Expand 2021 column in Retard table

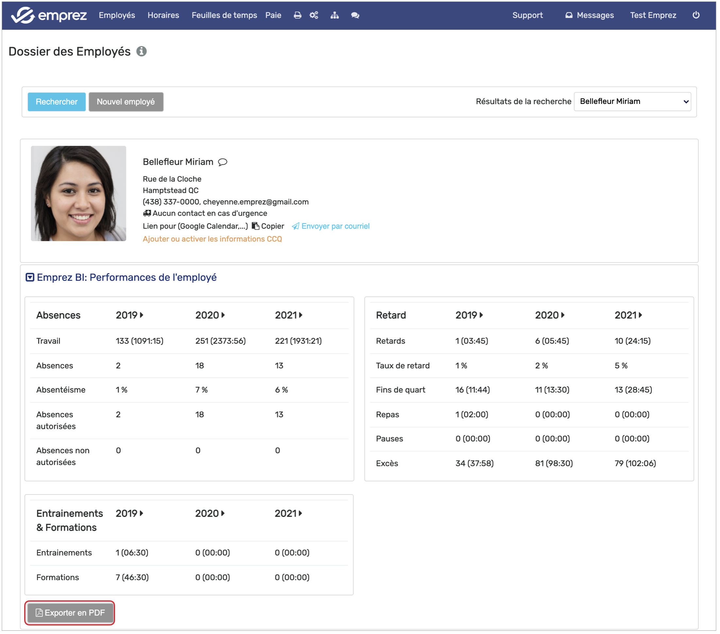click(x=628, y=315)
